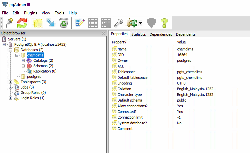Select Login Roles (1) in the tree
This screenshot has height=153, width=250.
tap(32, 98)
